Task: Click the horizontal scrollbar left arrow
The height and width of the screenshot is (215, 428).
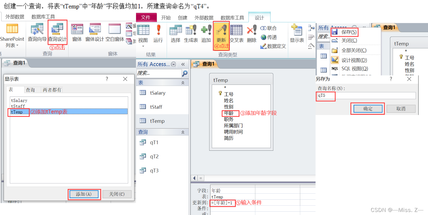Action: coord(195,178)
